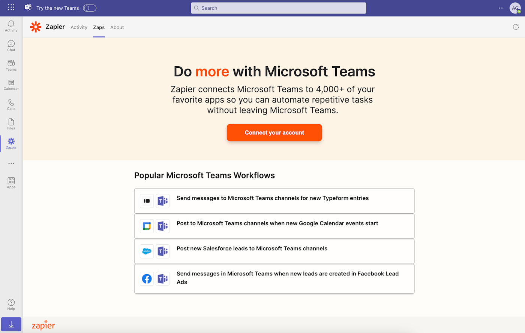Open the Typeform entries workflow
The width and height of the screenshot is (525, 333).
pos(274,201)
